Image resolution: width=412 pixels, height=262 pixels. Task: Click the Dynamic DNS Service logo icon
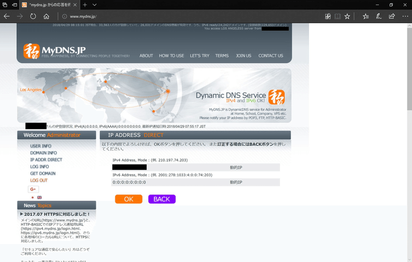(x=277, y=97)
